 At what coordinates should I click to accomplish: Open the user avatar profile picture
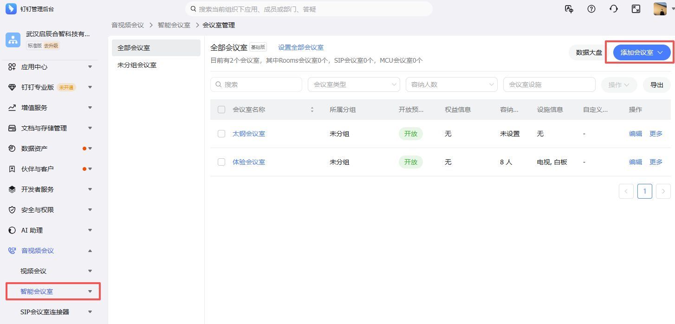pyautogui.click(x=660, y=9)
